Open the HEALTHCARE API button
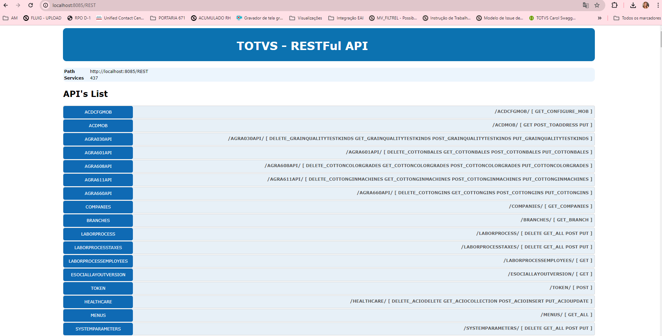 click(x=98, y=302)
